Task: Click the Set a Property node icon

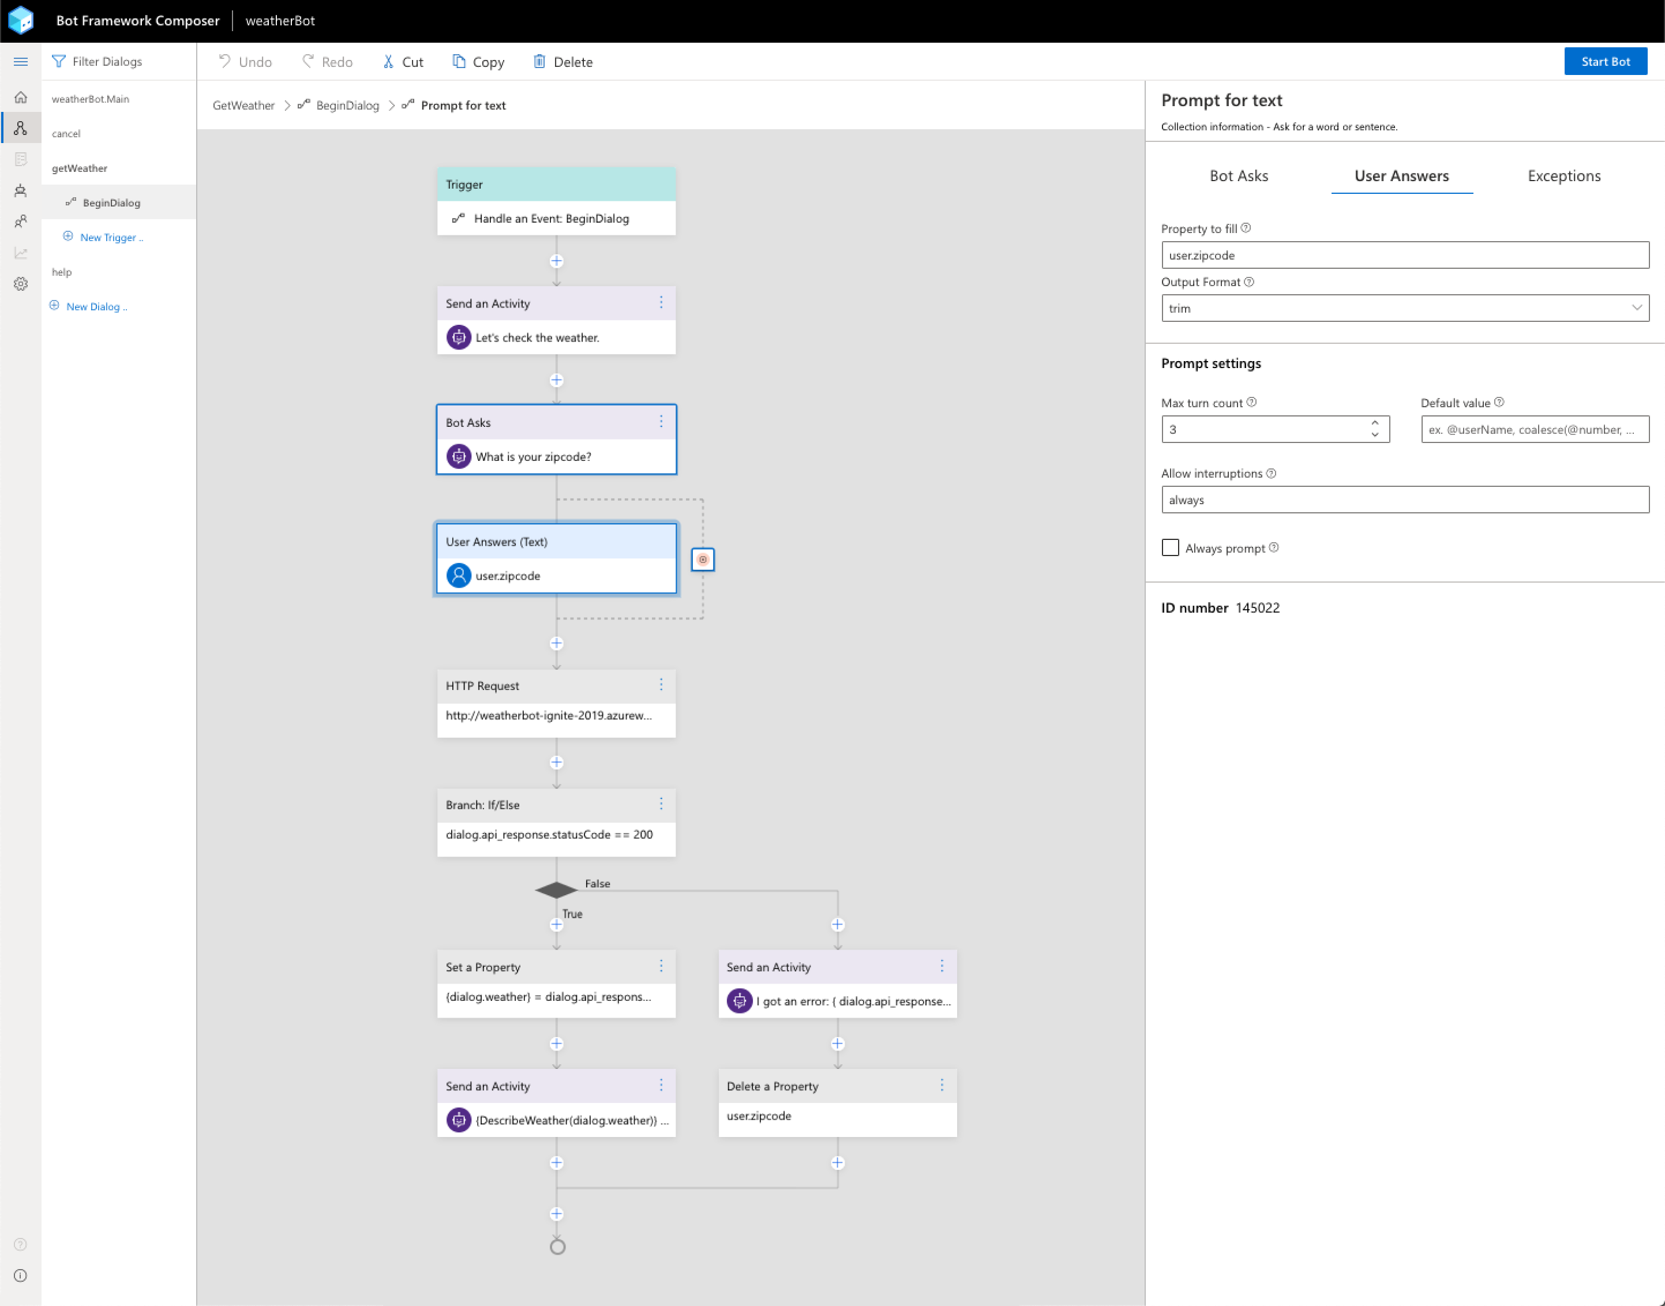Action: click(659, 967)
